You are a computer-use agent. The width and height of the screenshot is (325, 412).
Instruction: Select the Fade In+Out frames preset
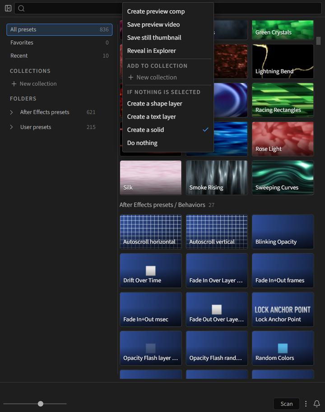[283, 271]
